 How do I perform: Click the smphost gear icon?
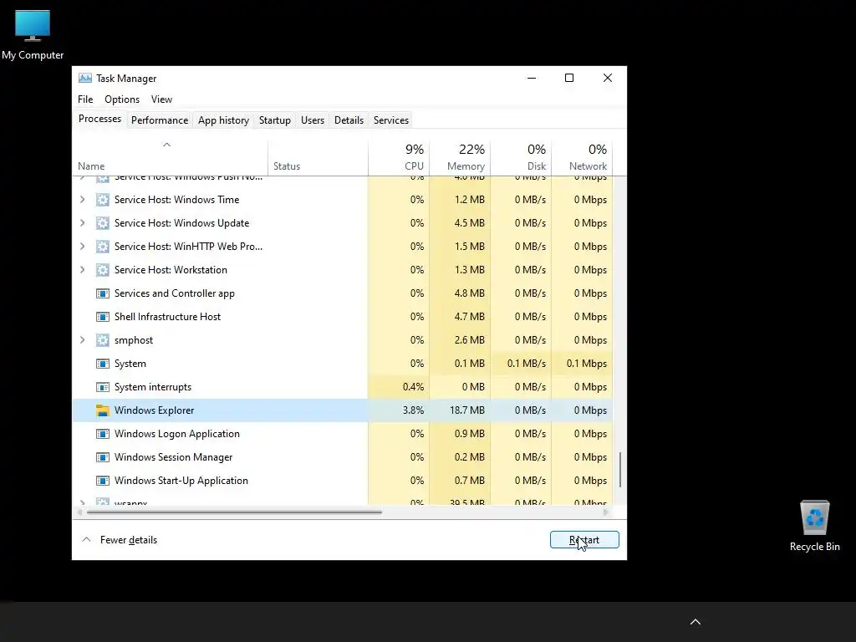(x=102, y=341)
